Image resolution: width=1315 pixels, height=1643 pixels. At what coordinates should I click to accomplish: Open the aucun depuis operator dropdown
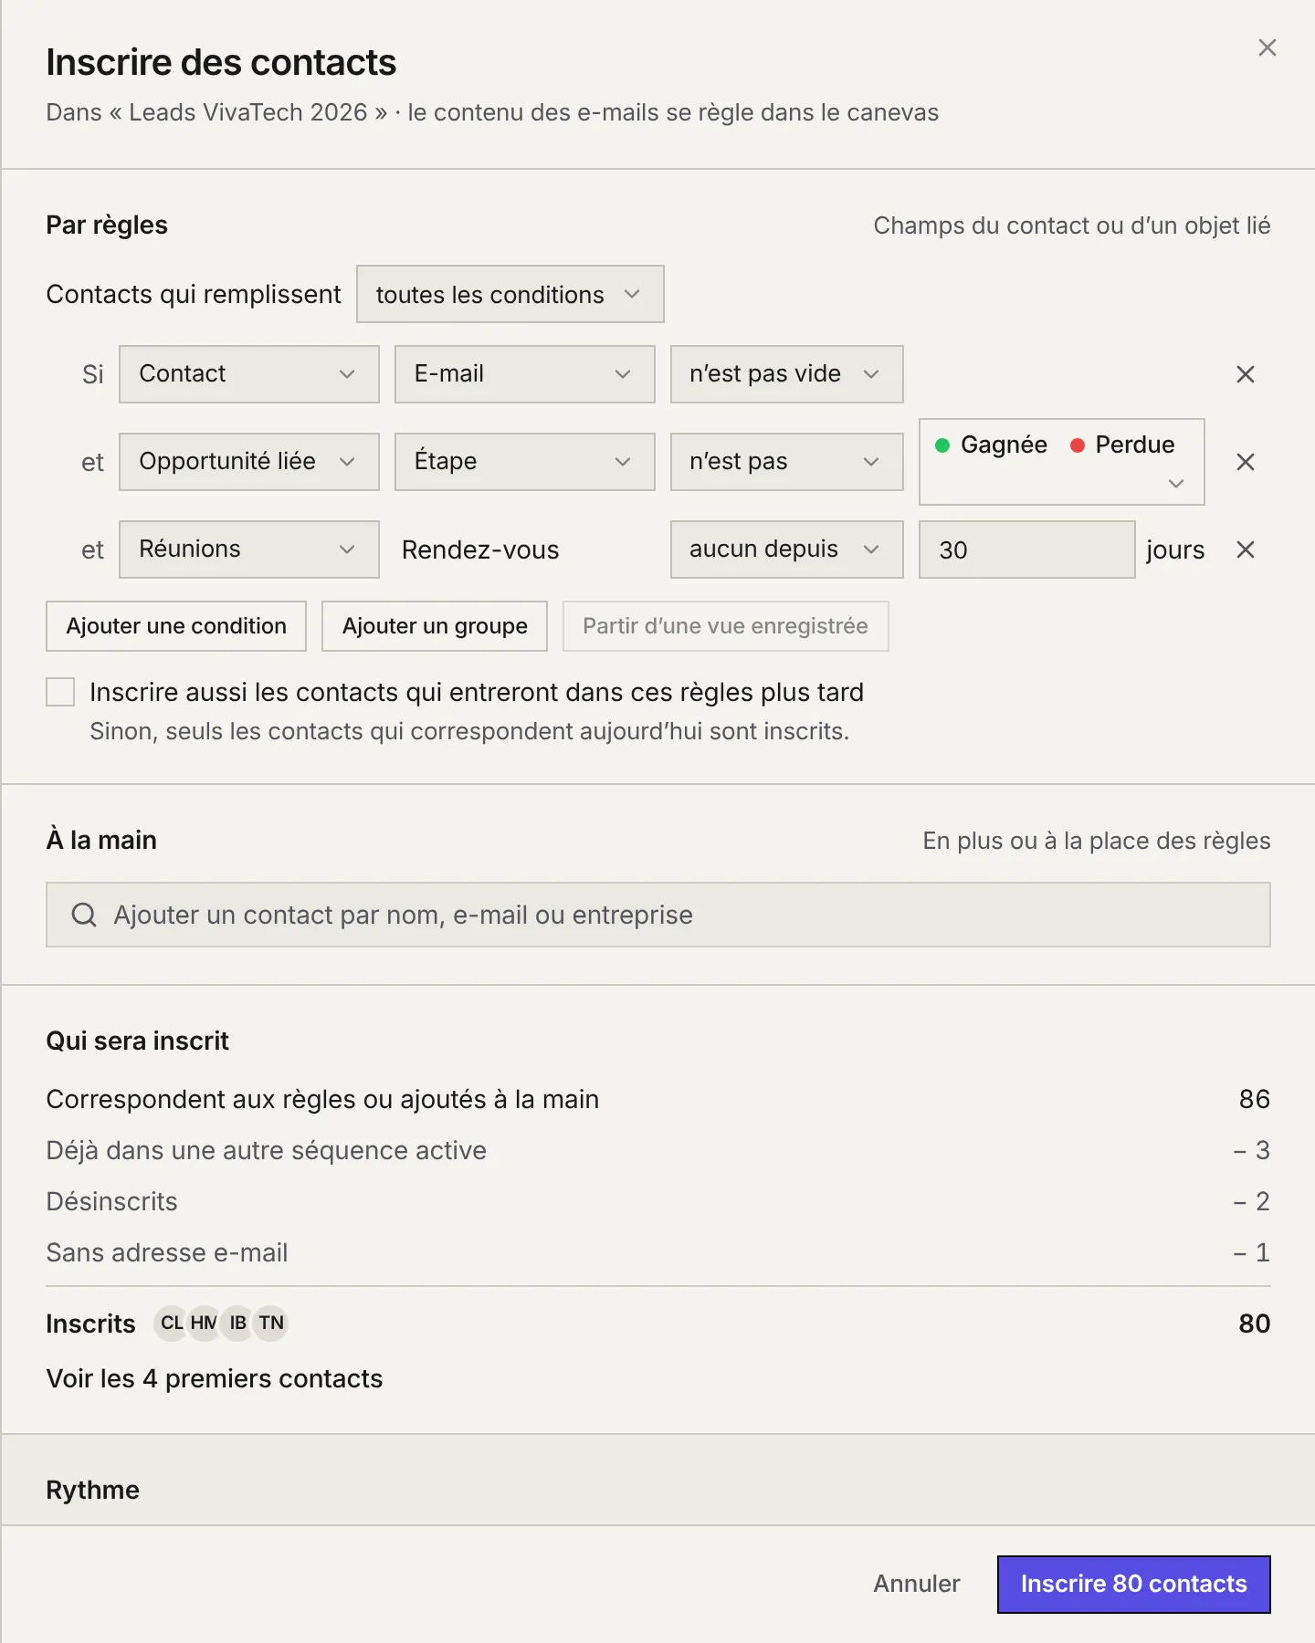click(786, 549)
